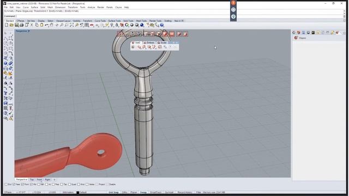
Task: Toggle Planar mode in status bar
Action: point(134,192)
